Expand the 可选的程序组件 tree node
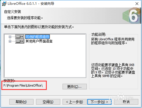The height and width of the screenshot is (108, 142). (x=10, y=37)
